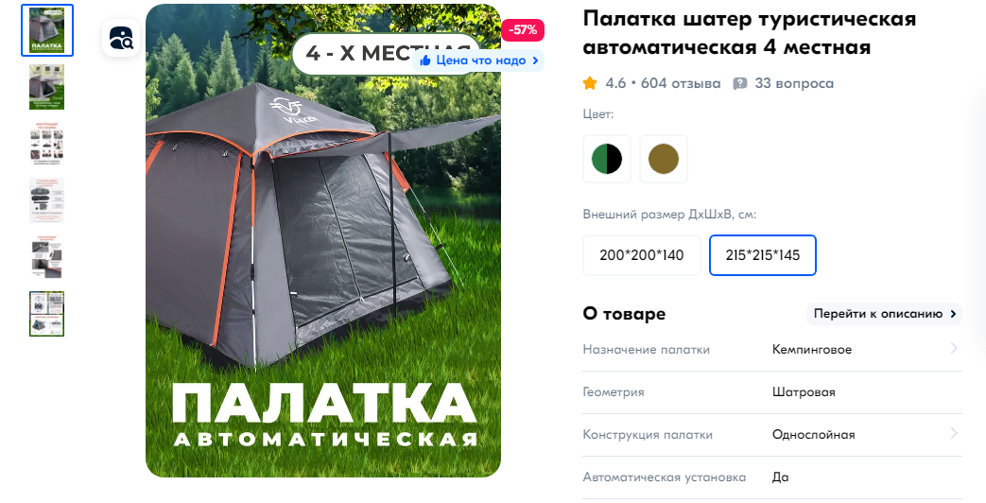Open the similar image search icon

click(121, 38)
